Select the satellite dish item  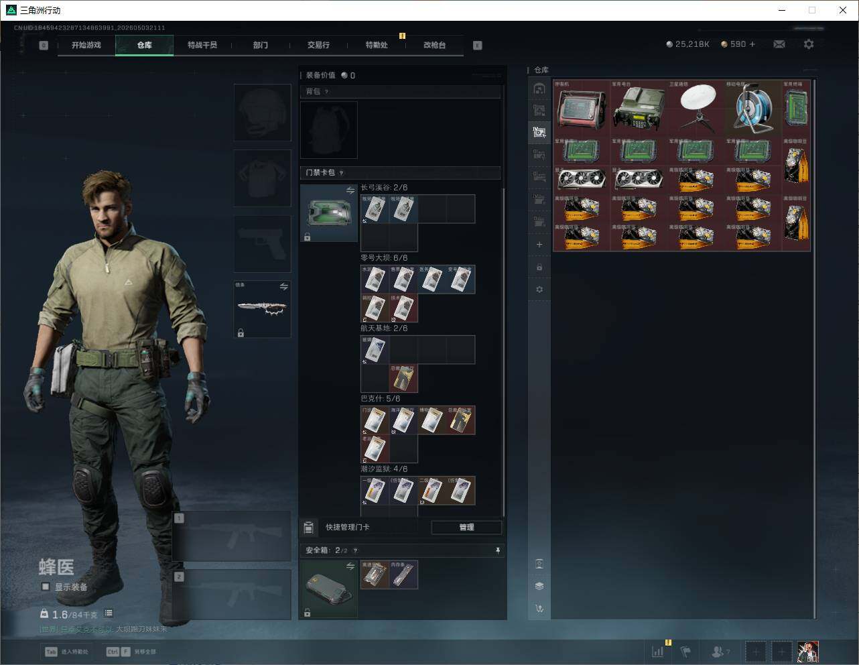coord(696,109)
